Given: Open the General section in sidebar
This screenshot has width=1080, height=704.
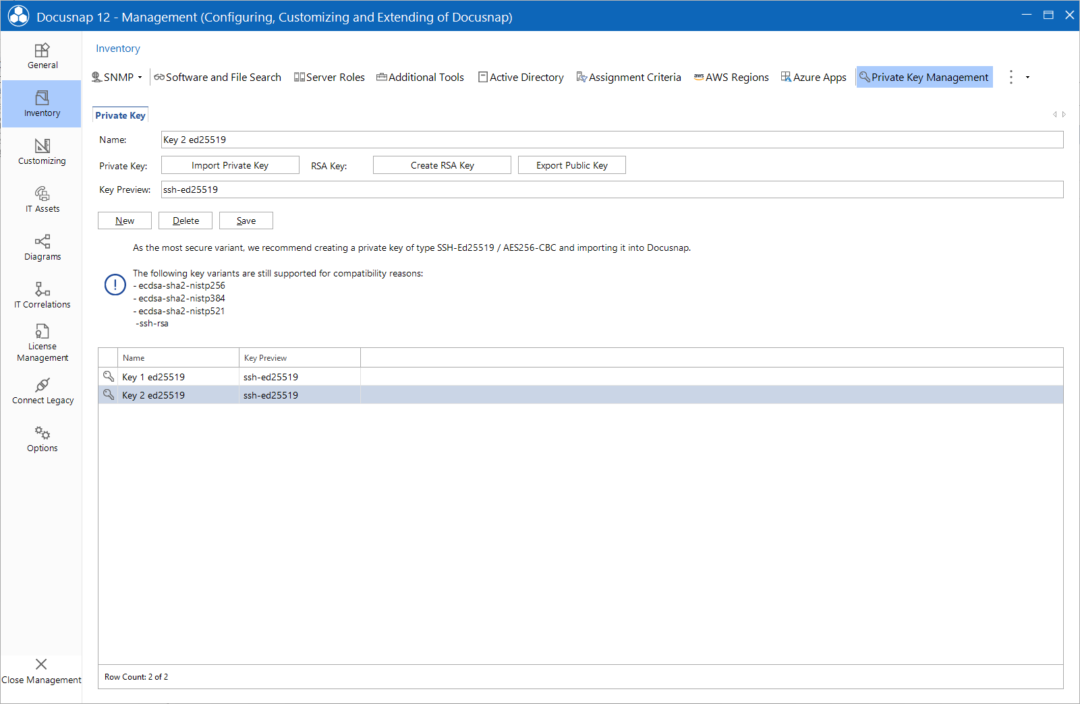Looking at the screenshot, I should [42, 56].
